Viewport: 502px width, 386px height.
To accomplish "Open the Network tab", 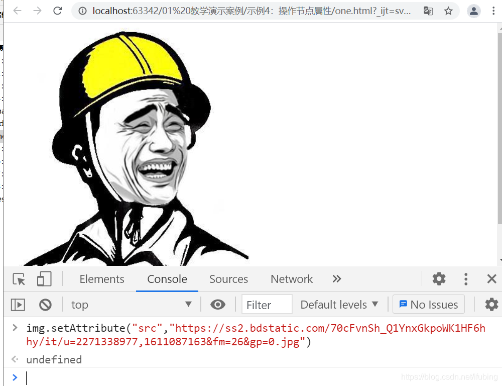I will [292, 279].
